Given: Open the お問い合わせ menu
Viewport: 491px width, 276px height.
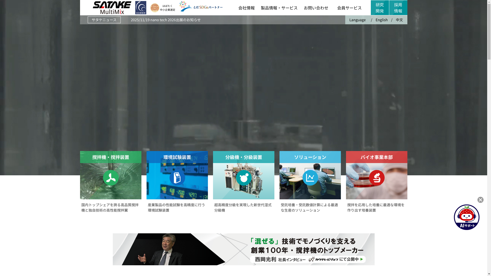Looking at the screenshot, I should 316,8.
